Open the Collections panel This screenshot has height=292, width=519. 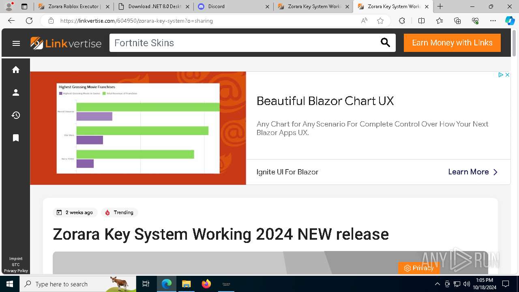click(457, 21)
